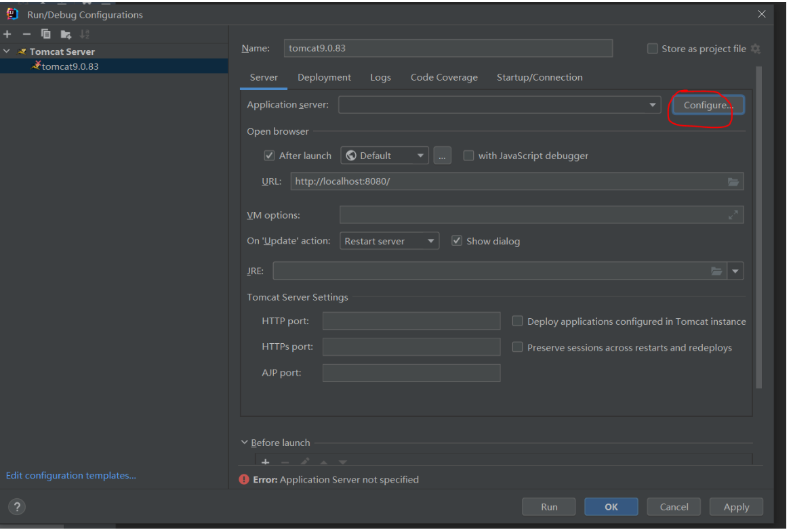Enable with JavaScript debugger

(x=468, y=156)
